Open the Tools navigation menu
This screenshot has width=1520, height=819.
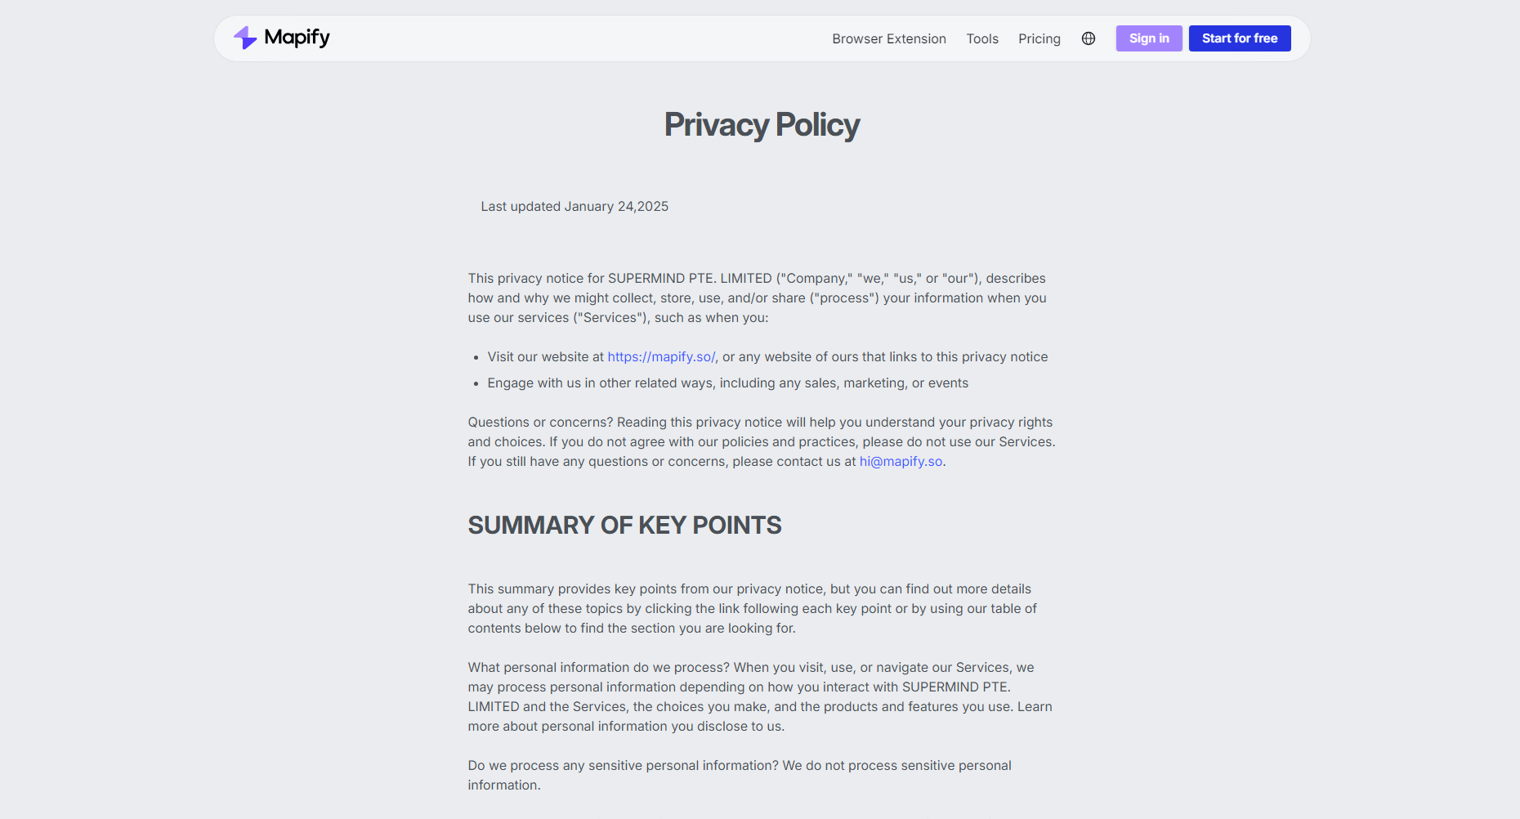(x=982, y=38)
